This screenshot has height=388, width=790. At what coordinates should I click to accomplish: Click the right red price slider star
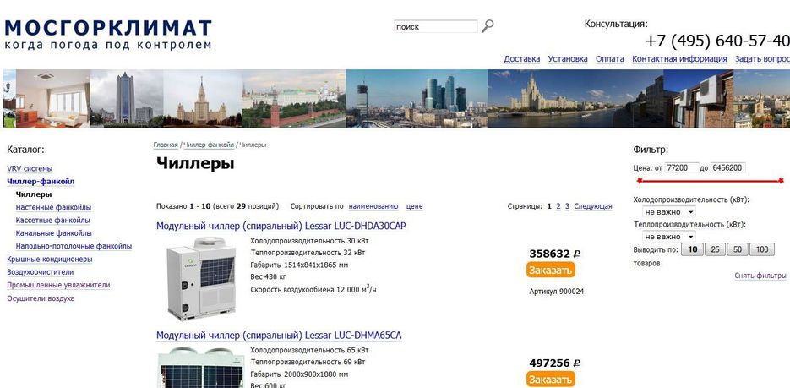(x=781, y=180)
